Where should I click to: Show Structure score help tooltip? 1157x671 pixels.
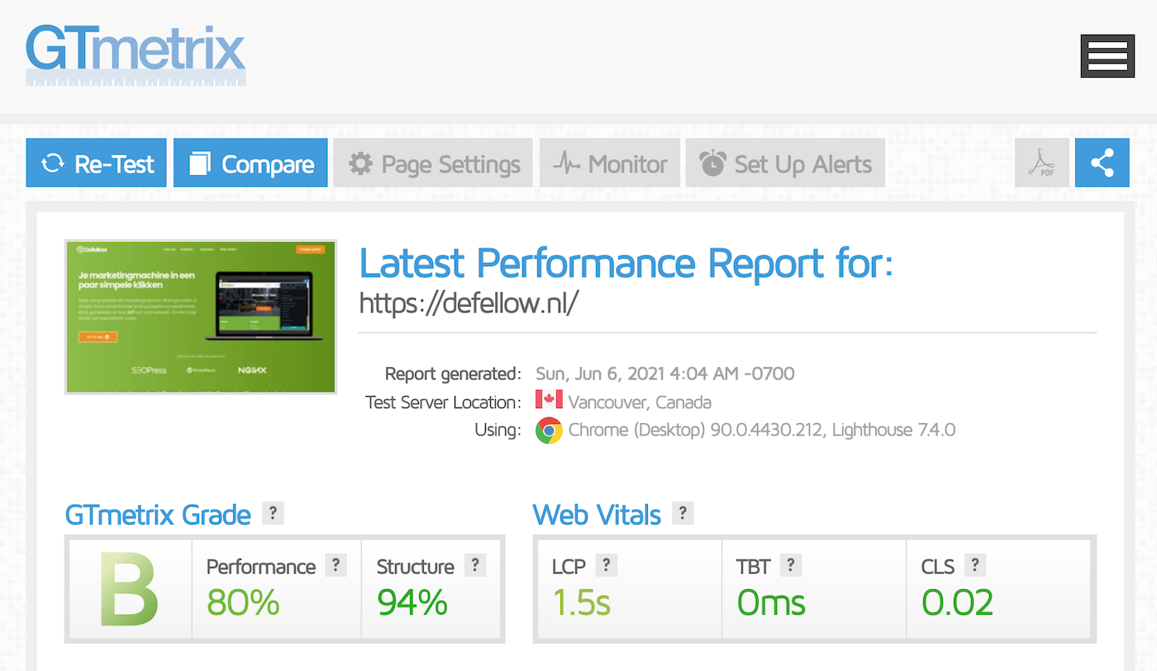tap(474, 565)
